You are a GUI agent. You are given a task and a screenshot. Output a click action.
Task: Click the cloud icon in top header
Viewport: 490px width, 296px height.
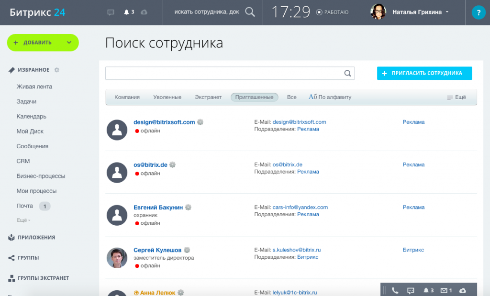(x=144, y=12)
